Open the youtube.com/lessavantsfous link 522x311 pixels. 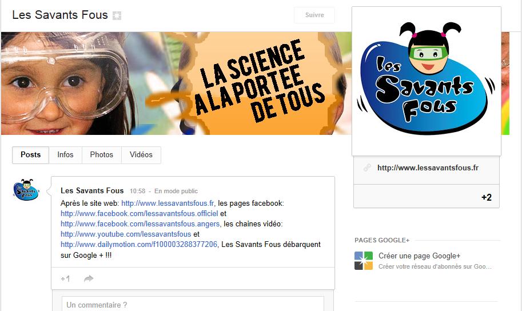(x=126, y=234)
